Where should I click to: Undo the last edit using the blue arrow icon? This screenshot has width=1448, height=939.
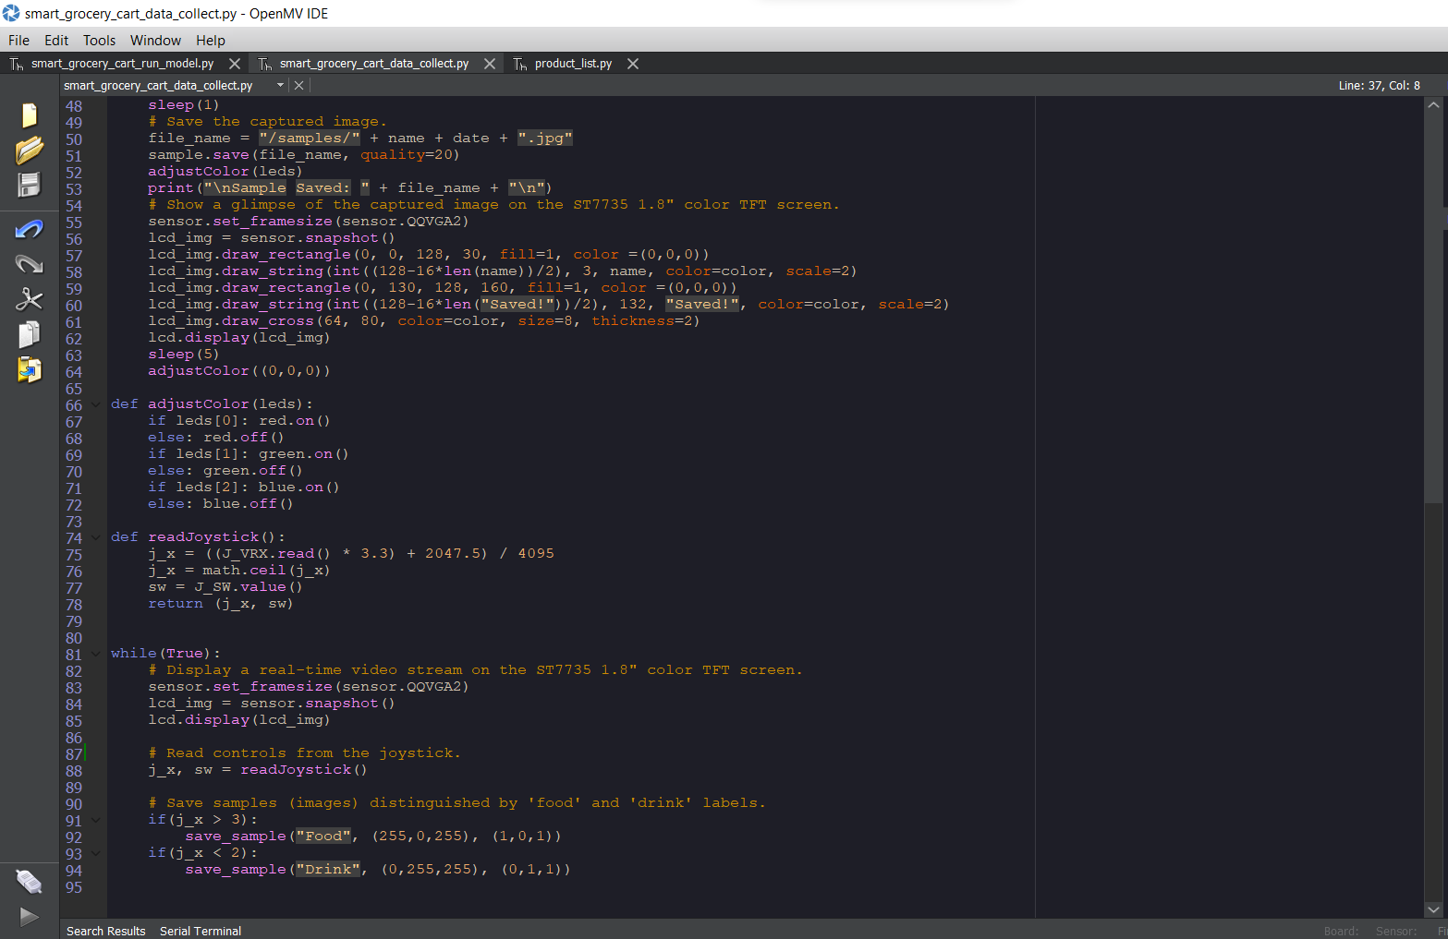tap(29, 229)
